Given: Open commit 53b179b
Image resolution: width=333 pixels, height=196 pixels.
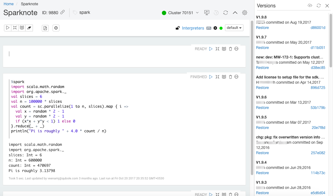Looking at the screenshot, I should (318, 108).
